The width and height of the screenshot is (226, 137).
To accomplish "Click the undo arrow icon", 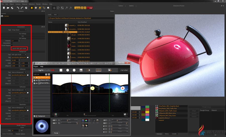I will [x=18, y=8].
